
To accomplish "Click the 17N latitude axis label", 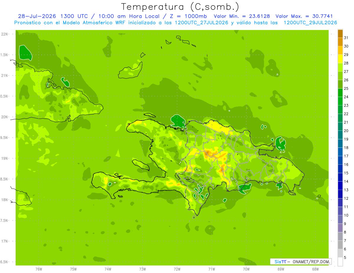I will click(x=5, y=241).
